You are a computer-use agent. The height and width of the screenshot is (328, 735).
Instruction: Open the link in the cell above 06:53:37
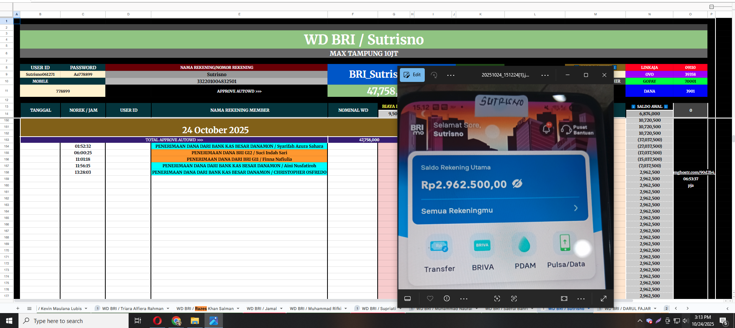pos(694,172)
